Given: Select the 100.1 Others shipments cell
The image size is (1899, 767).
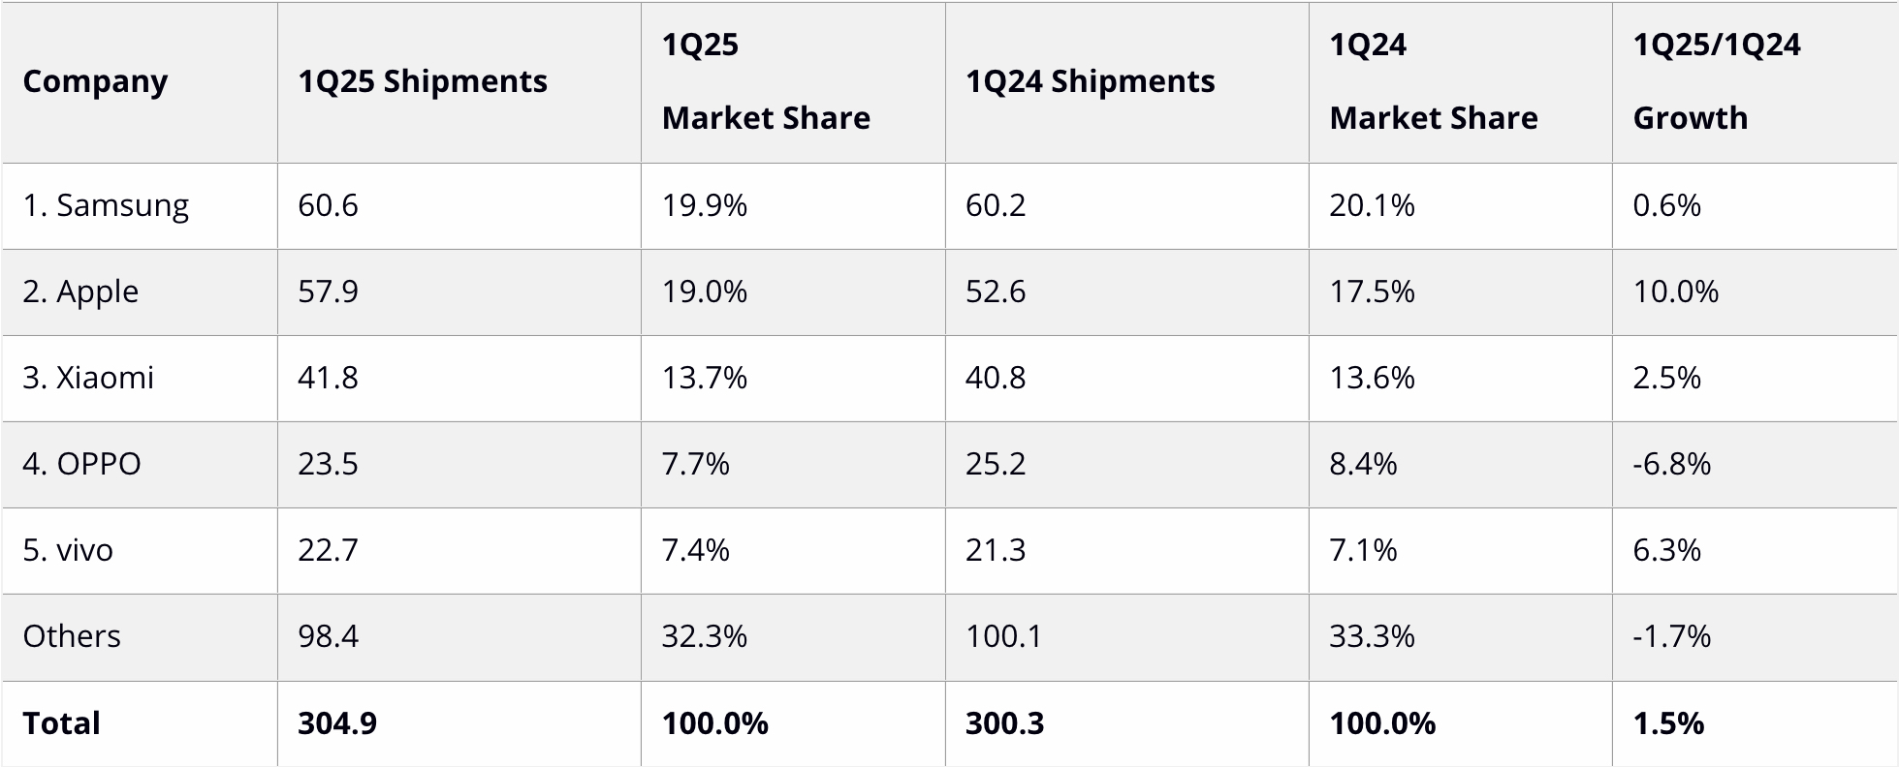Looking at the screenshot, I should pyautogui.click(x=1003, y=636).
